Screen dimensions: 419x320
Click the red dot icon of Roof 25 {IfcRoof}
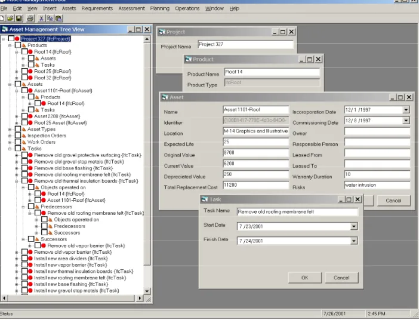30,72
